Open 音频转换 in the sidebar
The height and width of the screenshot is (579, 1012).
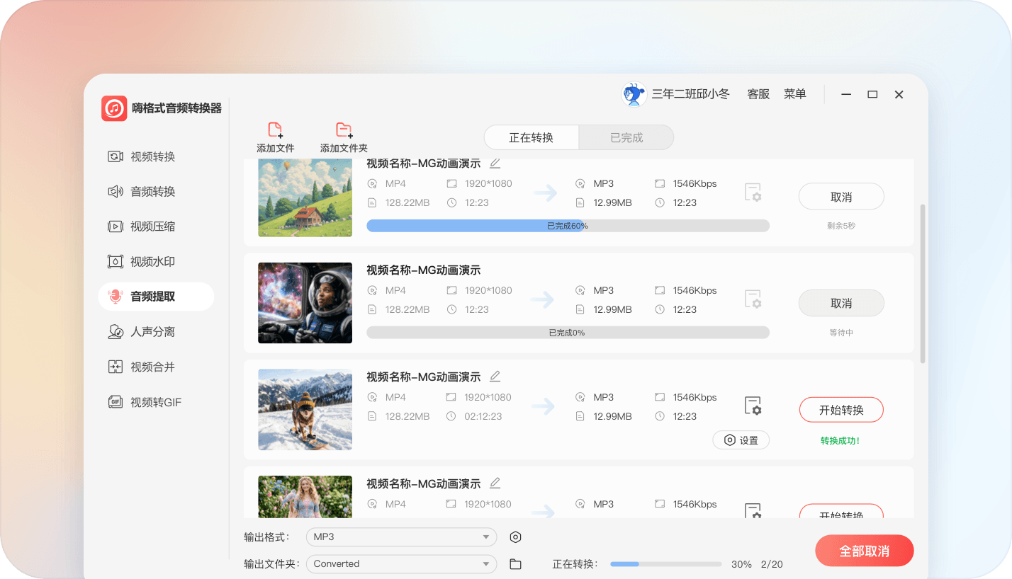pyautogui.click(x=142, y=191)
